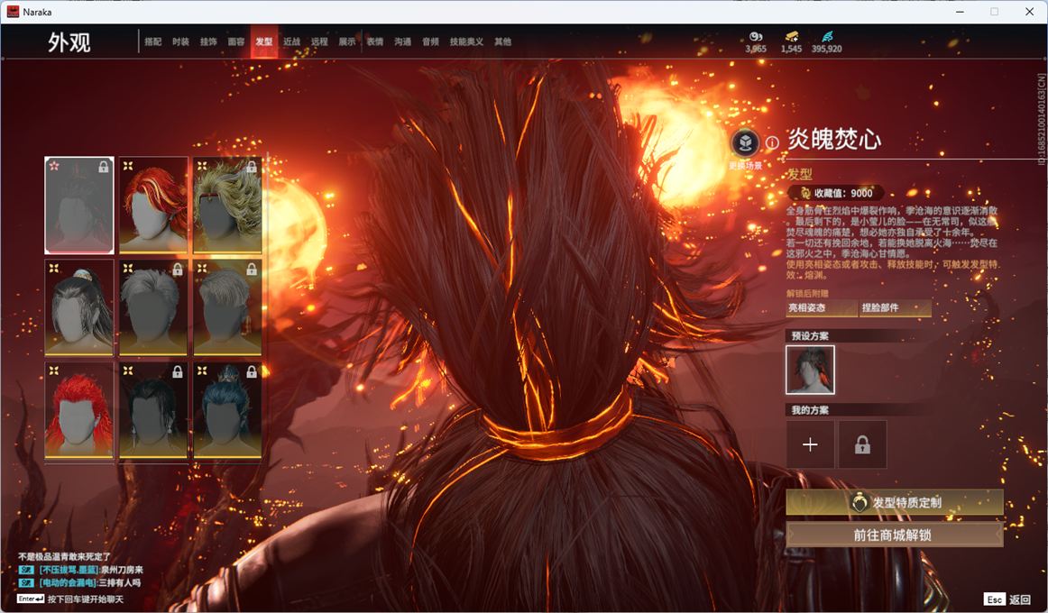Pick the blue hairstyle with crown ornament
The height and width of the screenshot is (613, 1048).
227,410
